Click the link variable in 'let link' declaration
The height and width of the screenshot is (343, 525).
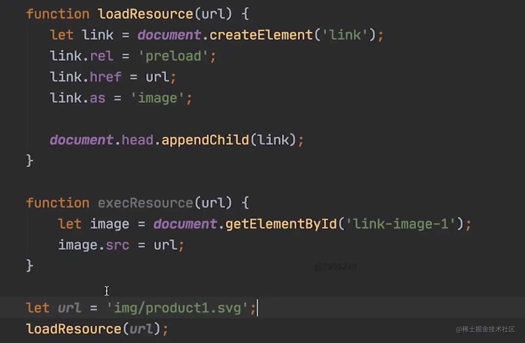click(x=97, y=35)
